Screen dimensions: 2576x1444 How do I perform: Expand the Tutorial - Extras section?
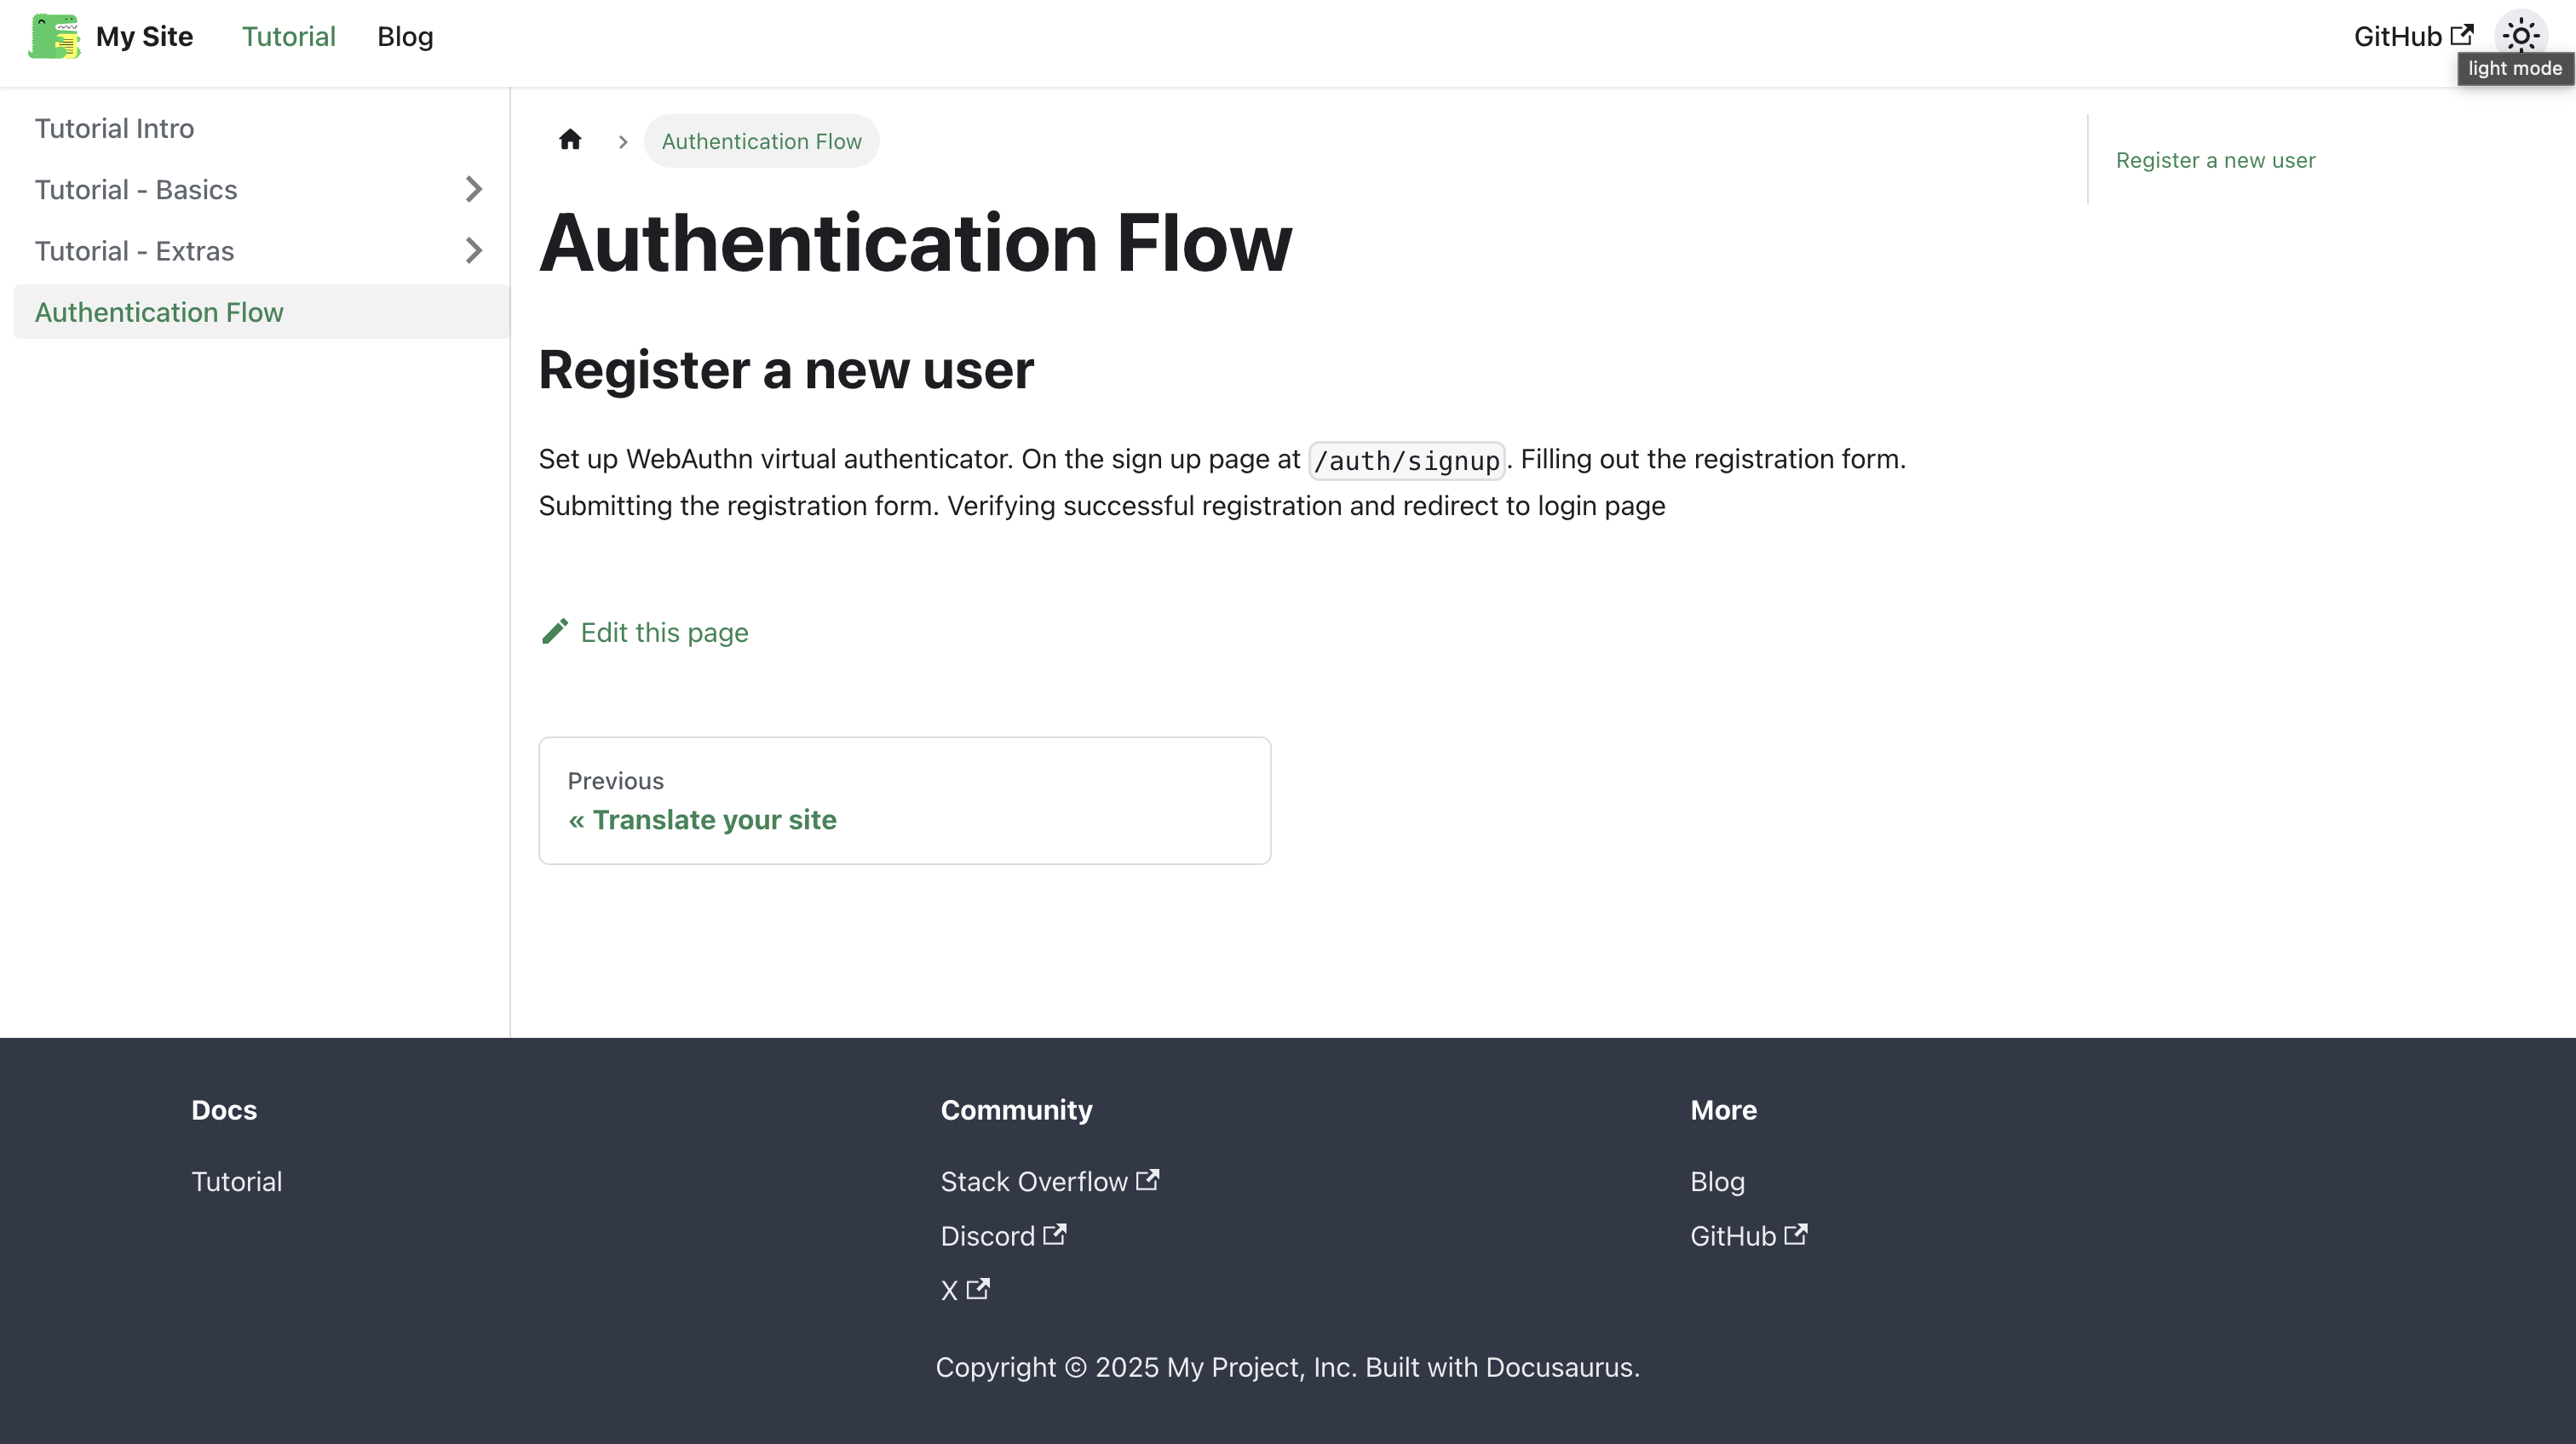(x=472, y=251)
